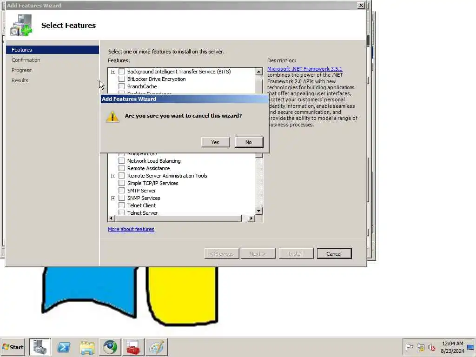Tick the SMTP Server checkbox
The height and width of the screenshot is (357, 476).
121,191
